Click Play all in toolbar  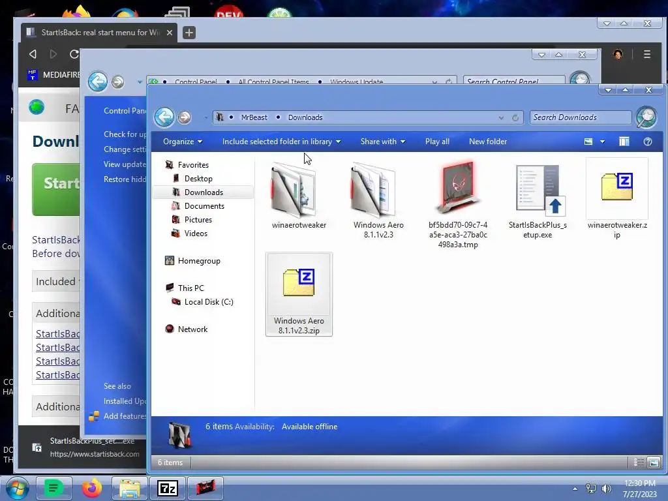(x=437, y=142)
